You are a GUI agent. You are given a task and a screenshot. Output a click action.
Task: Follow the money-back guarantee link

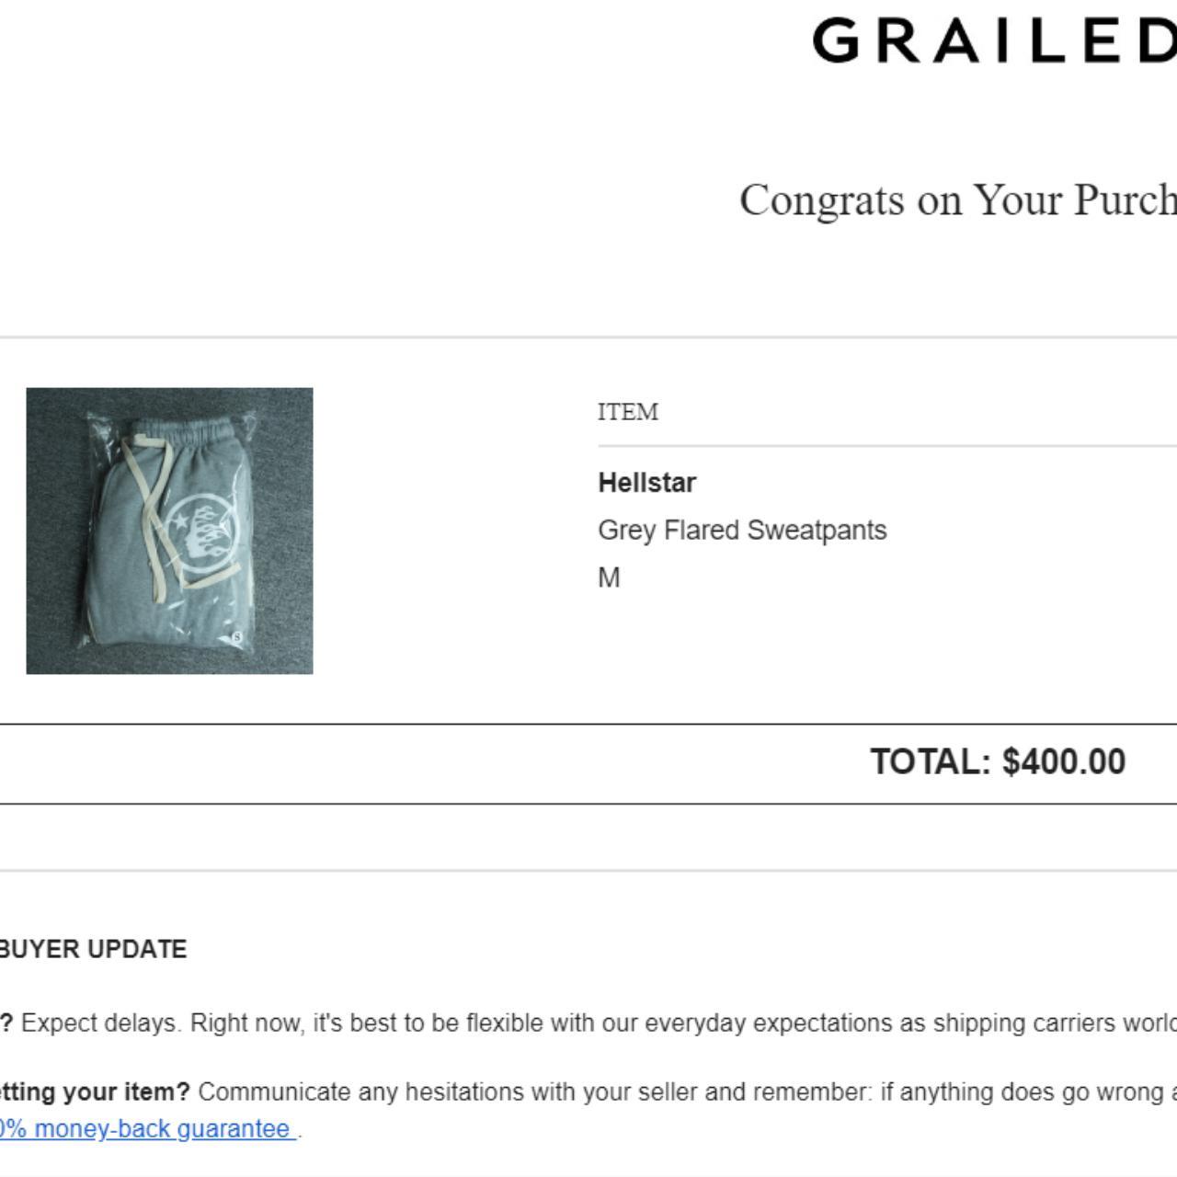147,1128
